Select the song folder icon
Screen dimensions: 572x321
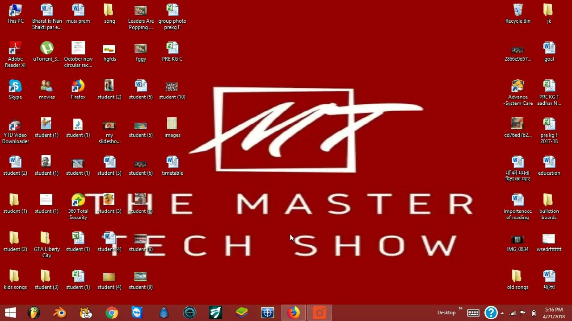(109, 14)
